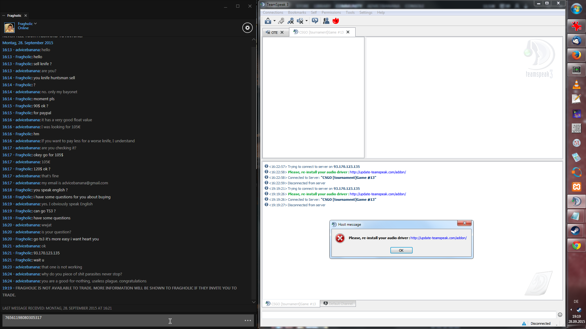Viewport: 586px width, 329px height.
Task: Open the Contacts list toolbar icon
Action: click(x=326, y=21)
